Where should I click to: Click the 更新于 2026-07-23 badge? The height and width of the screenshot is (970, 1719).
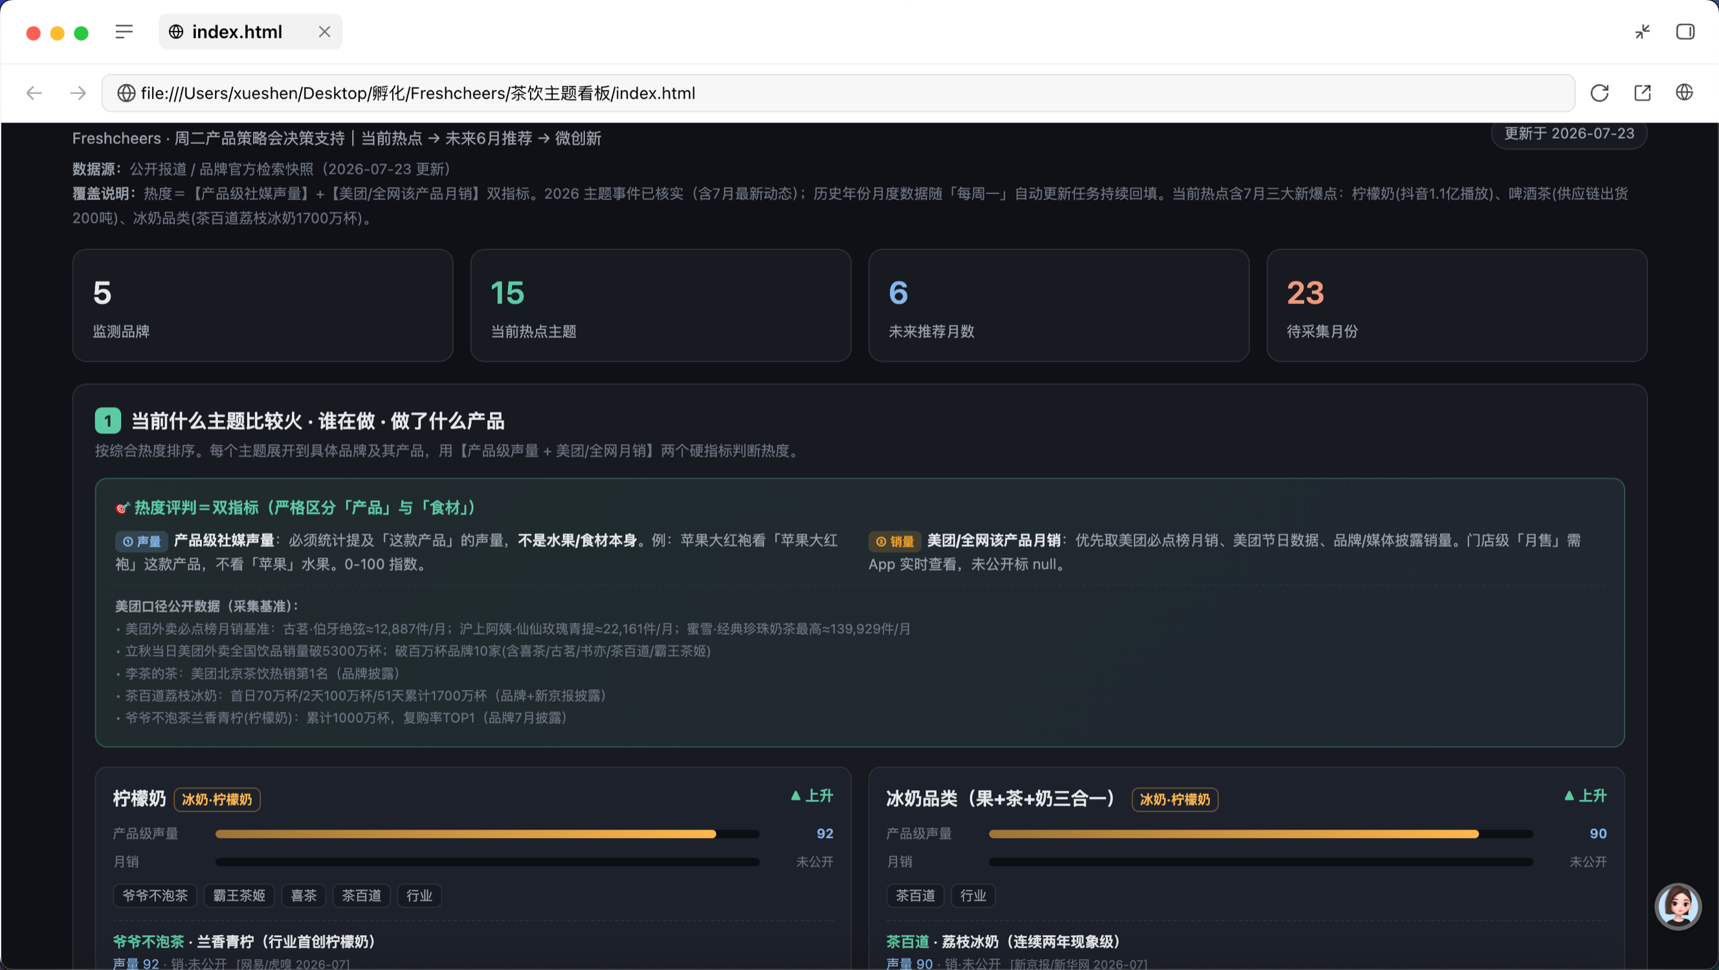pyautogui.click(x=1569, y=133)
